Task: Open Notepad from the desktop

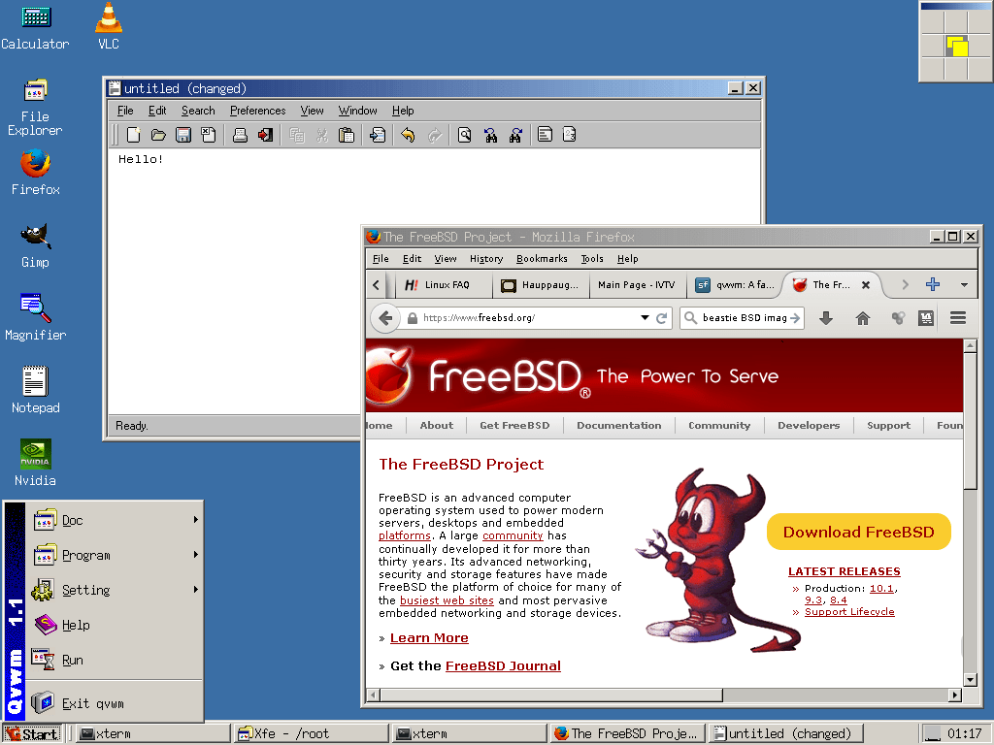Action: pos(36,390)
